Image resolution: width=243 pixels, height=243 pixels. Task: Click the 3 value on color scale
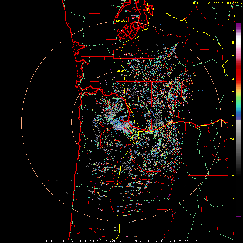(x=233, y=78)
